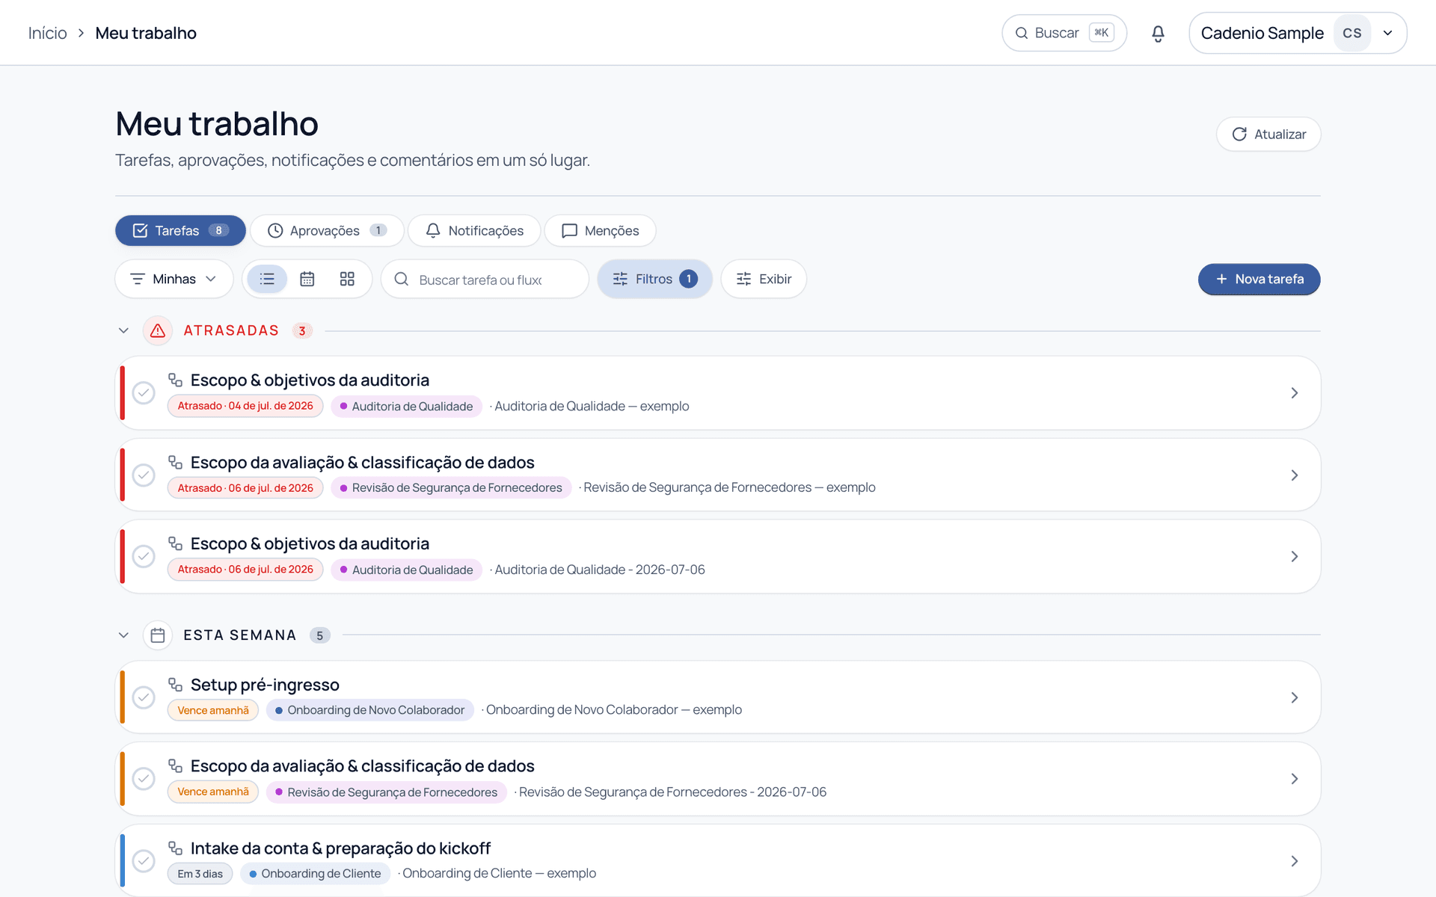This screenshot has width=1436, height=897.
Task: Mark Intake da conta task complete
Action: tap(144, 861)
